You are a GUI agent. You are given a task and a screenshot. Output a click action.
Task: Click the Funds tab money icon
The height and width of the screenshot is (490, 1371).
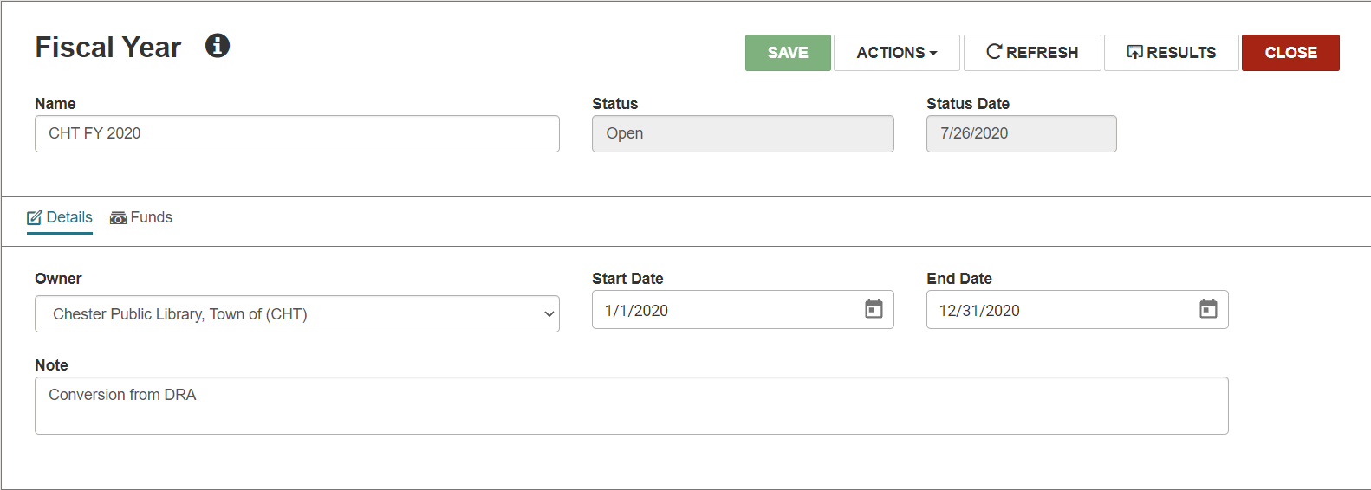pos(118,218)
